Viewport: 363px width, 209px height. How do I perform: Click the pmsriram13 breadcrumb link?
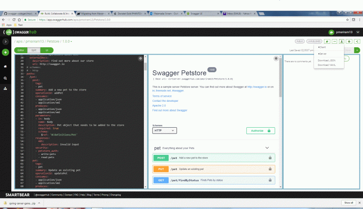[34, 41]
